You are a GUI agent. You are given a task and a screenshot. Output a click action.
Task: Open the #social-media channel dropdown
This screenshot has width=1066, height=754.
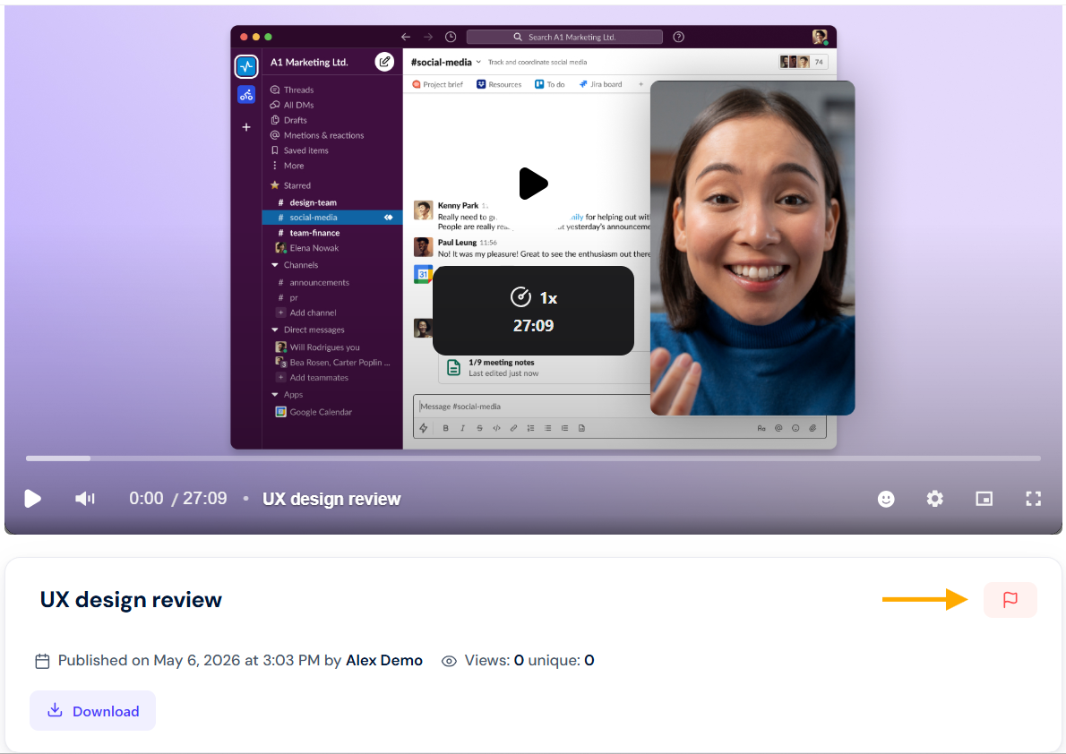click(478, 62)
